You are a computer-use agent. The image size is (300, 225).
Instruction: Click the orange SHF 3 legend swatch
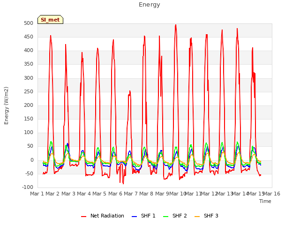[x=197, y=217]
